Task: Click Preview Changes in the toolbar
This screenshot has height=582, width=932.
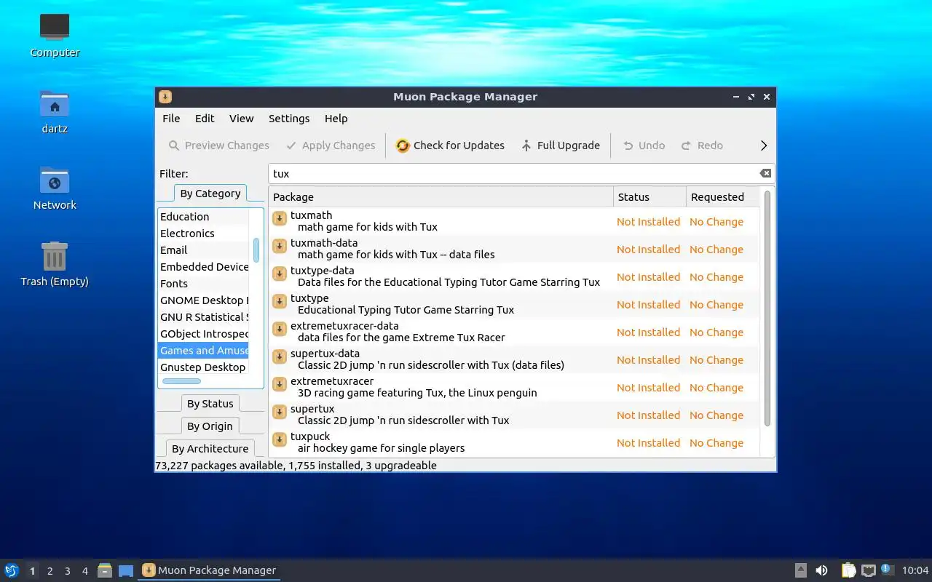Action: [219, 145]
